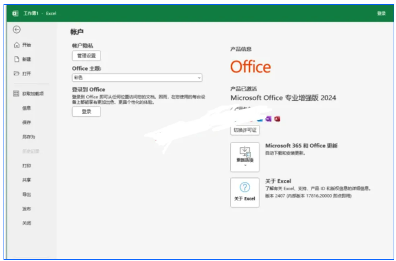Click the 版本 2407 version text
Image resolution: width=396 pixels, height=261 pixels.
[x=308, y=196]
